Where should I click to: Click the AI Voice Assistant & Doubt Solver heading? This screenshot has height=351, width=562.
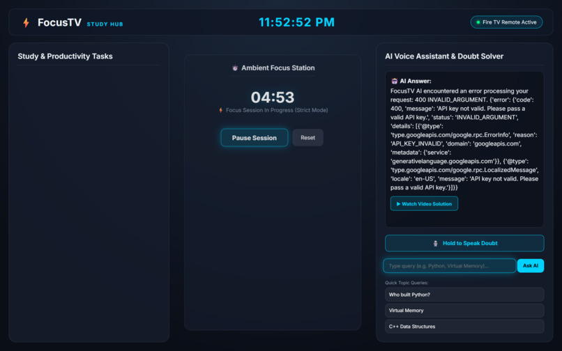coord(444,56)
